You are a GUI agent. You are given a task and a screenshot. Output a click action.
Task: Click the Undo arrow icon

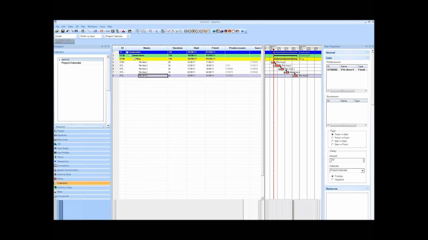(68, 31)
